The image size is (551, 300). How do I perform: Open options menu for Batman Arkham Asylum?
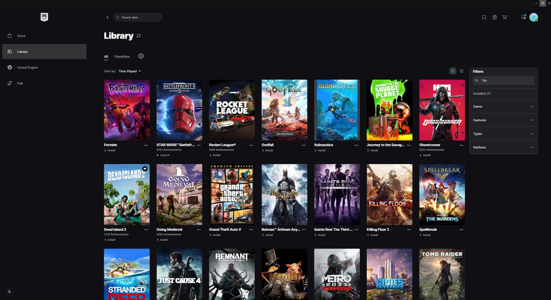(304, 229)
